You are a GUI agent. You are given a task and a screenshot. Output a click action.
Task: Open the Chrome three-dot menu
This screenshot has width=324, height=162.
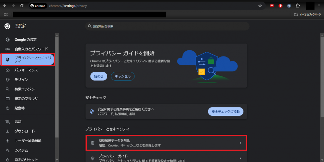point(319,6)
